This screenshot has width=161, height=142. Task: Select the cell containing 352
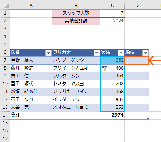[112, 60]
